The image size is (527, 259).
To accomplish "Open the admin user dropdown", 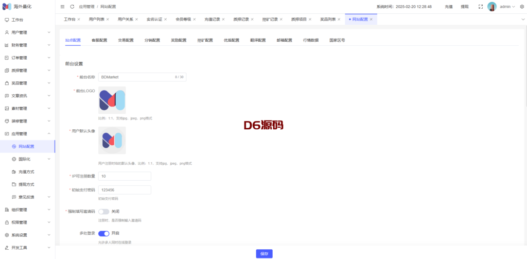I will pos(507,7).
